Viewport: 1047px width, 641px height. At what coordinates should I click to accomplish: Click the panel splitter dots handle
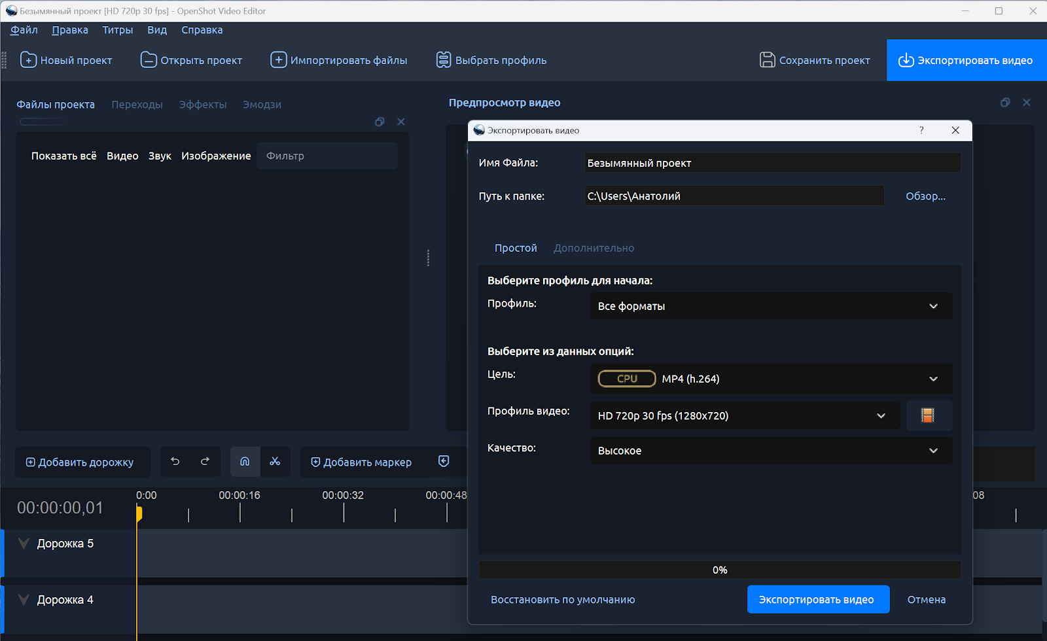[x=428, y=258]
